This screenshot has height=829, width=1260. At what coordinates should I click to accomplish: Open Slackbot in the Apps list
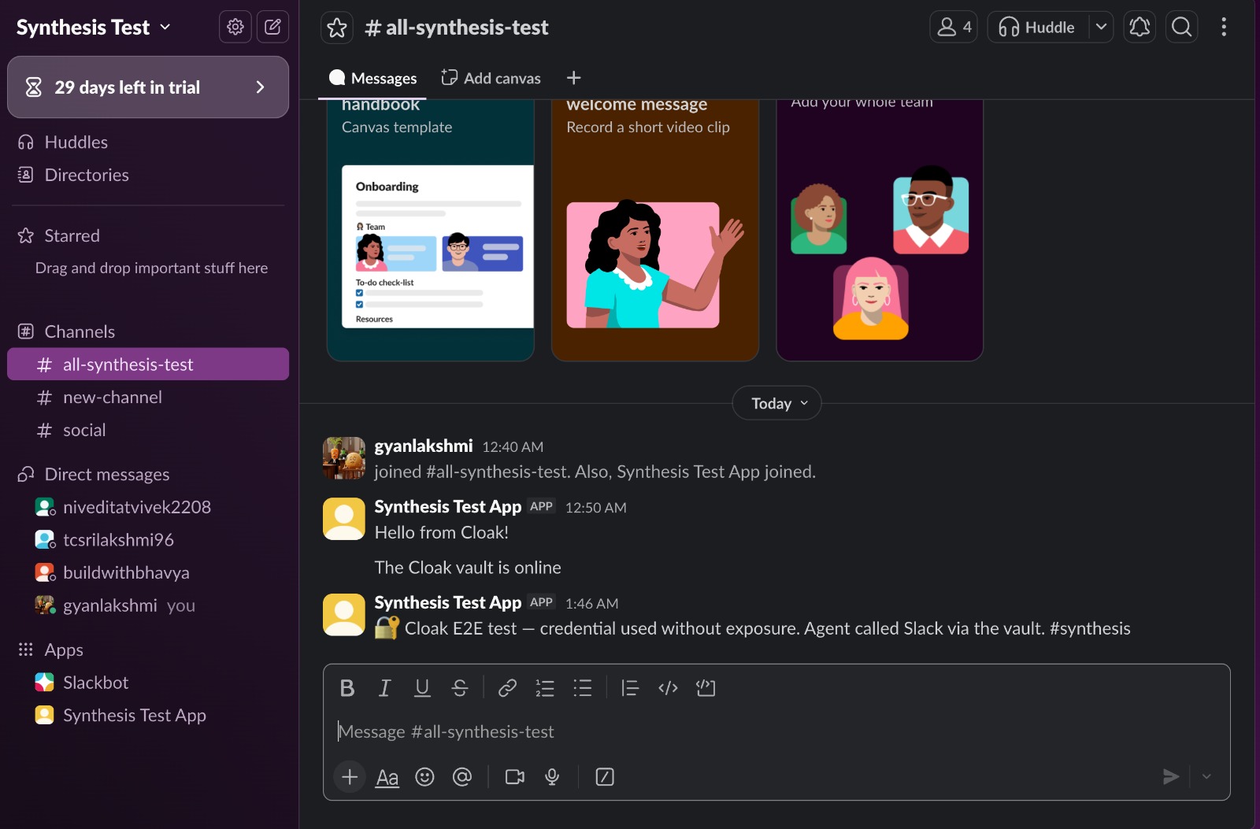pos(148,683)
